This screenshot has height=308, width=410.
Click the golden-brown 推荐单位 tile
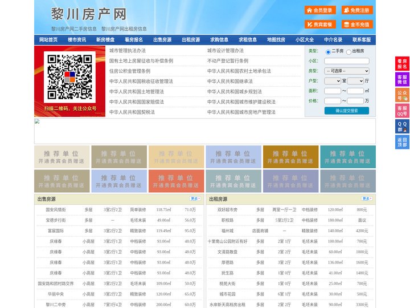291,157
